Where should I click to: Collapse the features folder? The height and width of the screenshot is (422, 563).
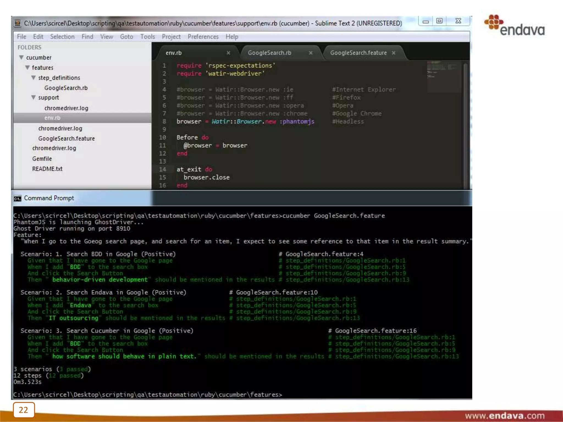pos(27,68)
